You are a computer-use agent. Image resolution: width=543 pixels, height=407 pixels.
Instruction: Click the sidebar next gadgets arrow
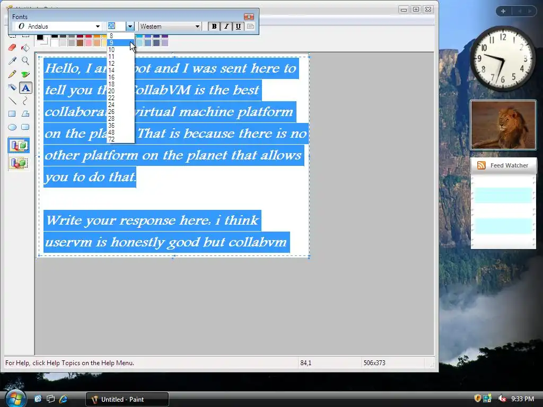pyautogui.click(x=530, y=11)
